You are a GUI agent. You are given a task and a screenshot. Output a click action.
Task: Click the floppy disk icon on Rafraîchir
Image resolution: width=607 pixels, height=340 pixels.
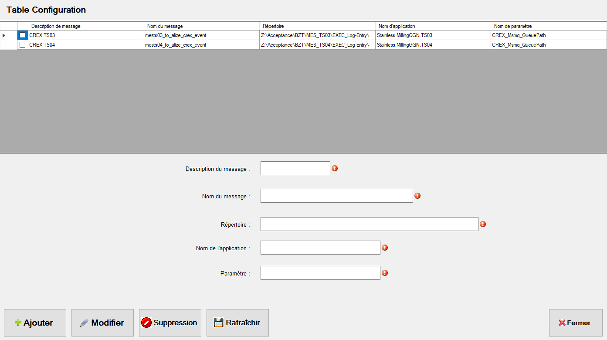(218, 323)
